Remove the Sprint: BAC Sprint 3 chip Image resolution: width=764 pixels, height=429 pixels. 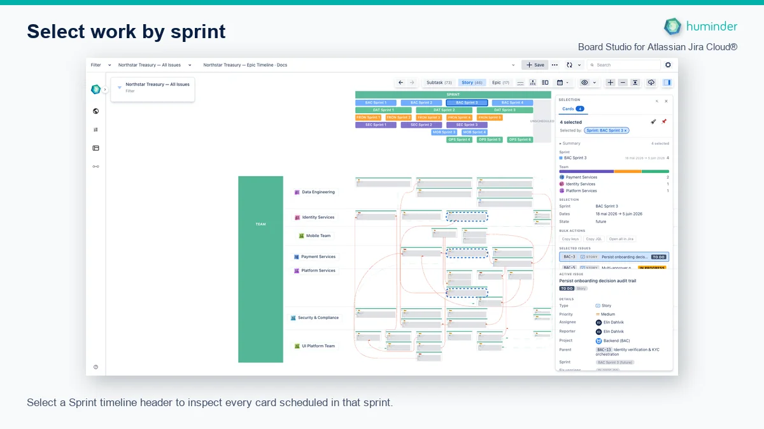tap(626, 130)
